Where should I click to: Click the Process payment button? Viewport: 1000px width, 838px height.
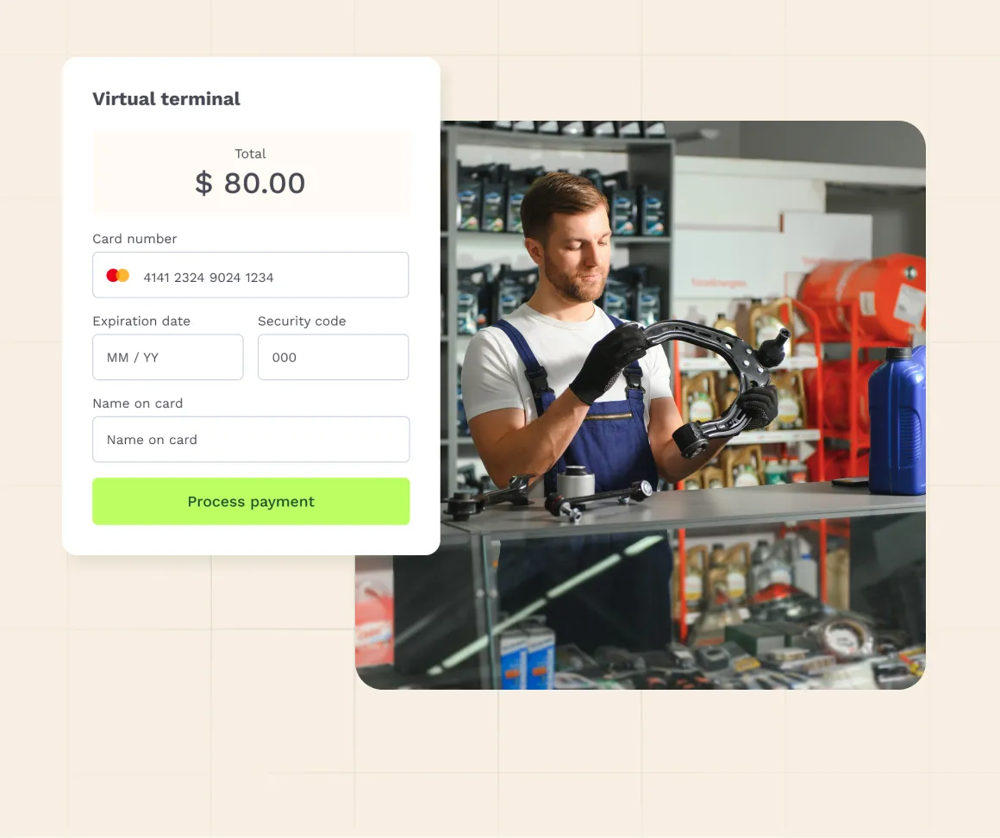point(251,501)
